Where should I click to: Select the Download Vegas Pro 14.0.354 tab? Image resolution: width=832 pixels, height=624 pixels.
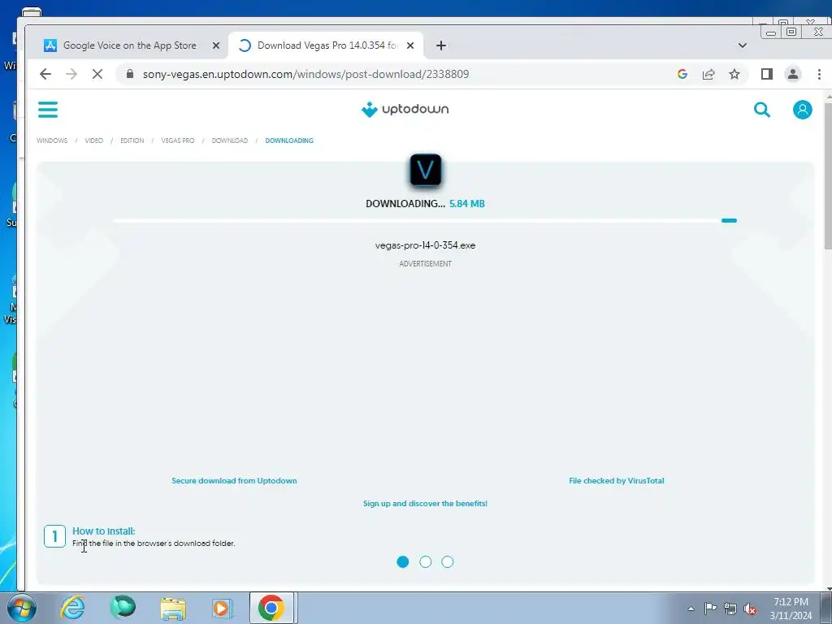click(x=326, y=45)
